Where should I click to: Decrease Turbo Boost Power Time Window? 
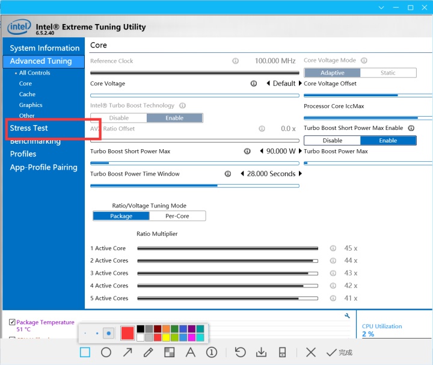[x=242, y=174]
